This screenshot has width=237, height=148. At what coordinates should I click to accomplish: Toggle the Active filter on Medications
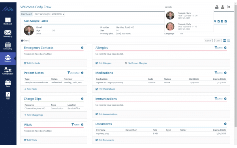(218, 73)
